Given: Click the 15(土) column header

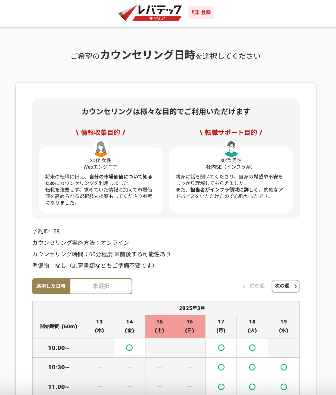Looking at the screenshot, I should tap(159, 326).
